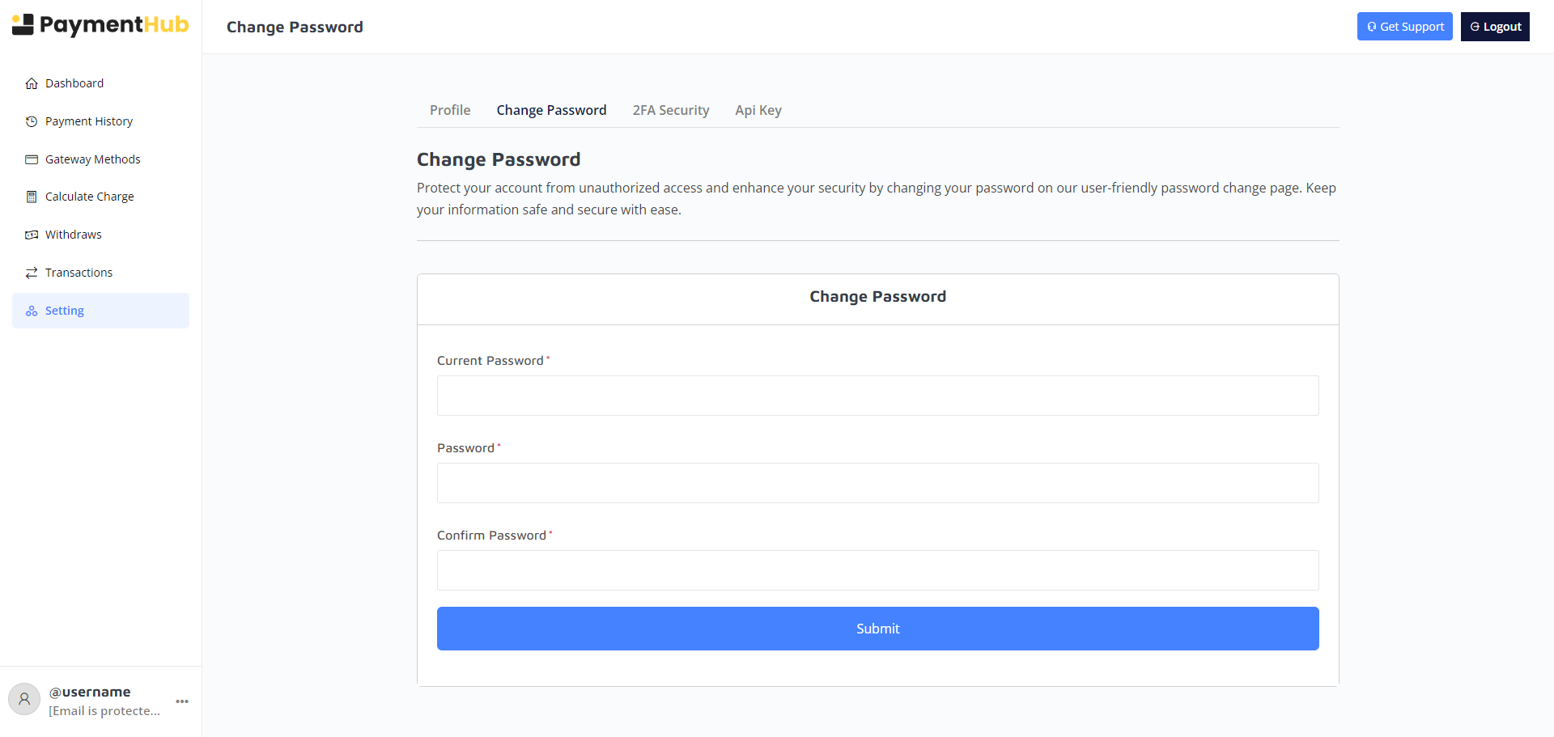Focus the Current Password field
This screenshot has width=1554, height=737.
click(x=877, y=396)
